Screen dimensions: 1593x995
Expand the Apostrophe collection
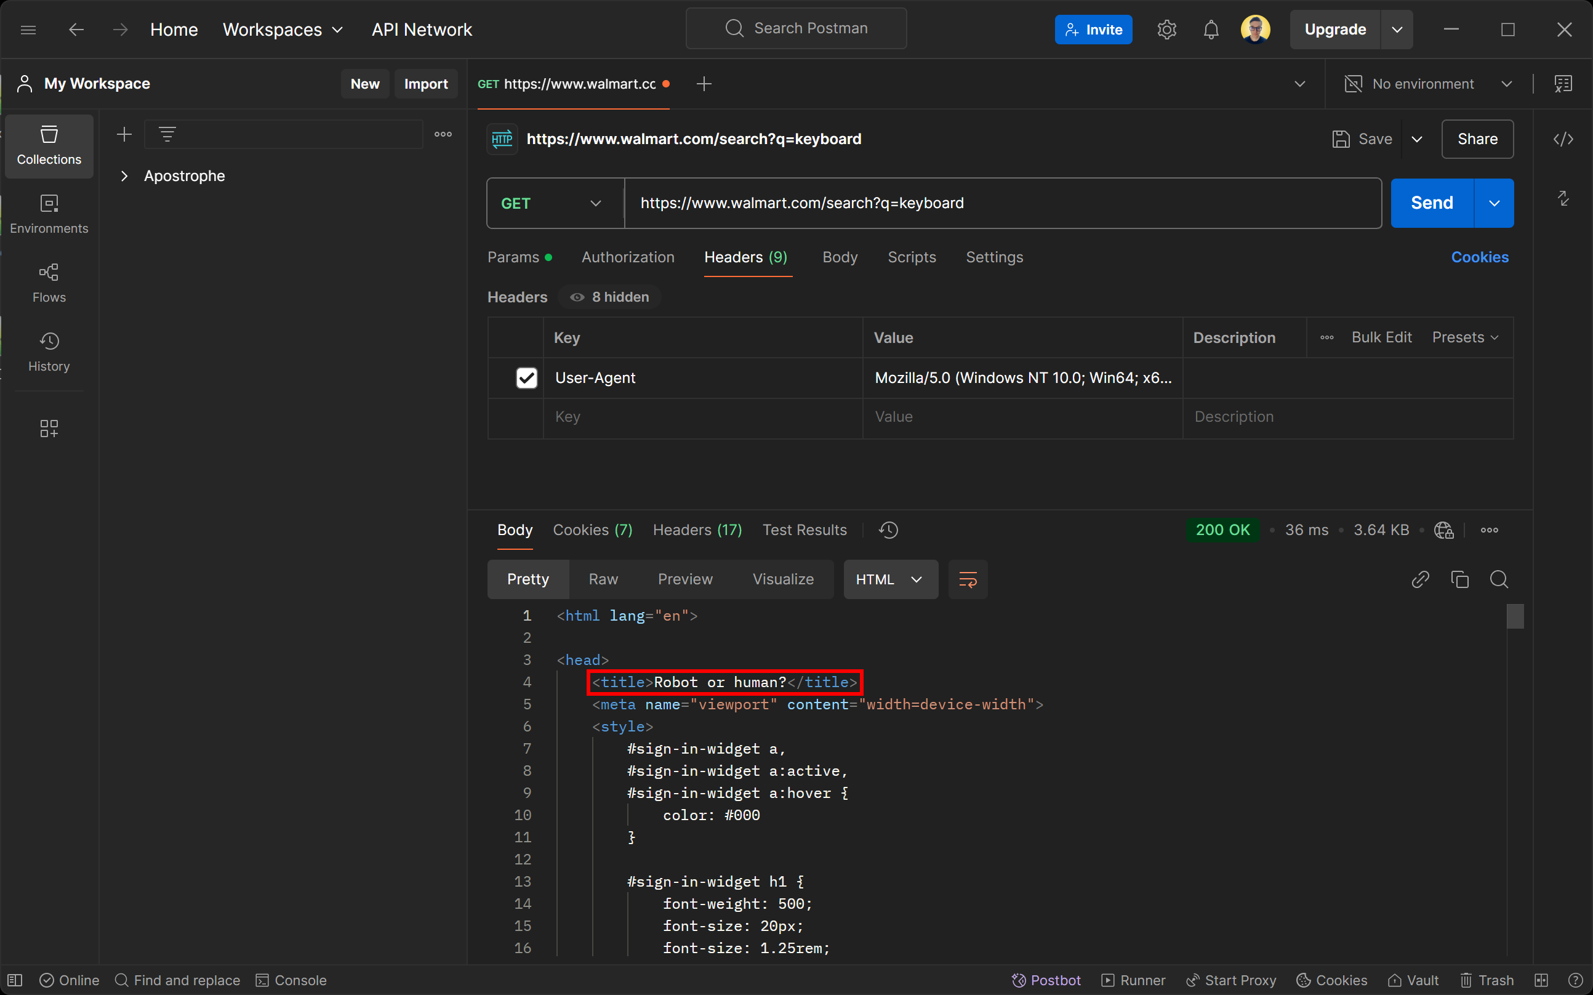point(124,175)
